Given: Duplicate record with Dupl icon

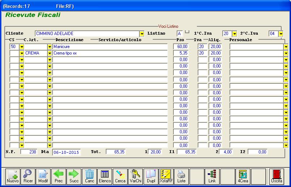Looking at the screenshot, I should pos(151,177).
